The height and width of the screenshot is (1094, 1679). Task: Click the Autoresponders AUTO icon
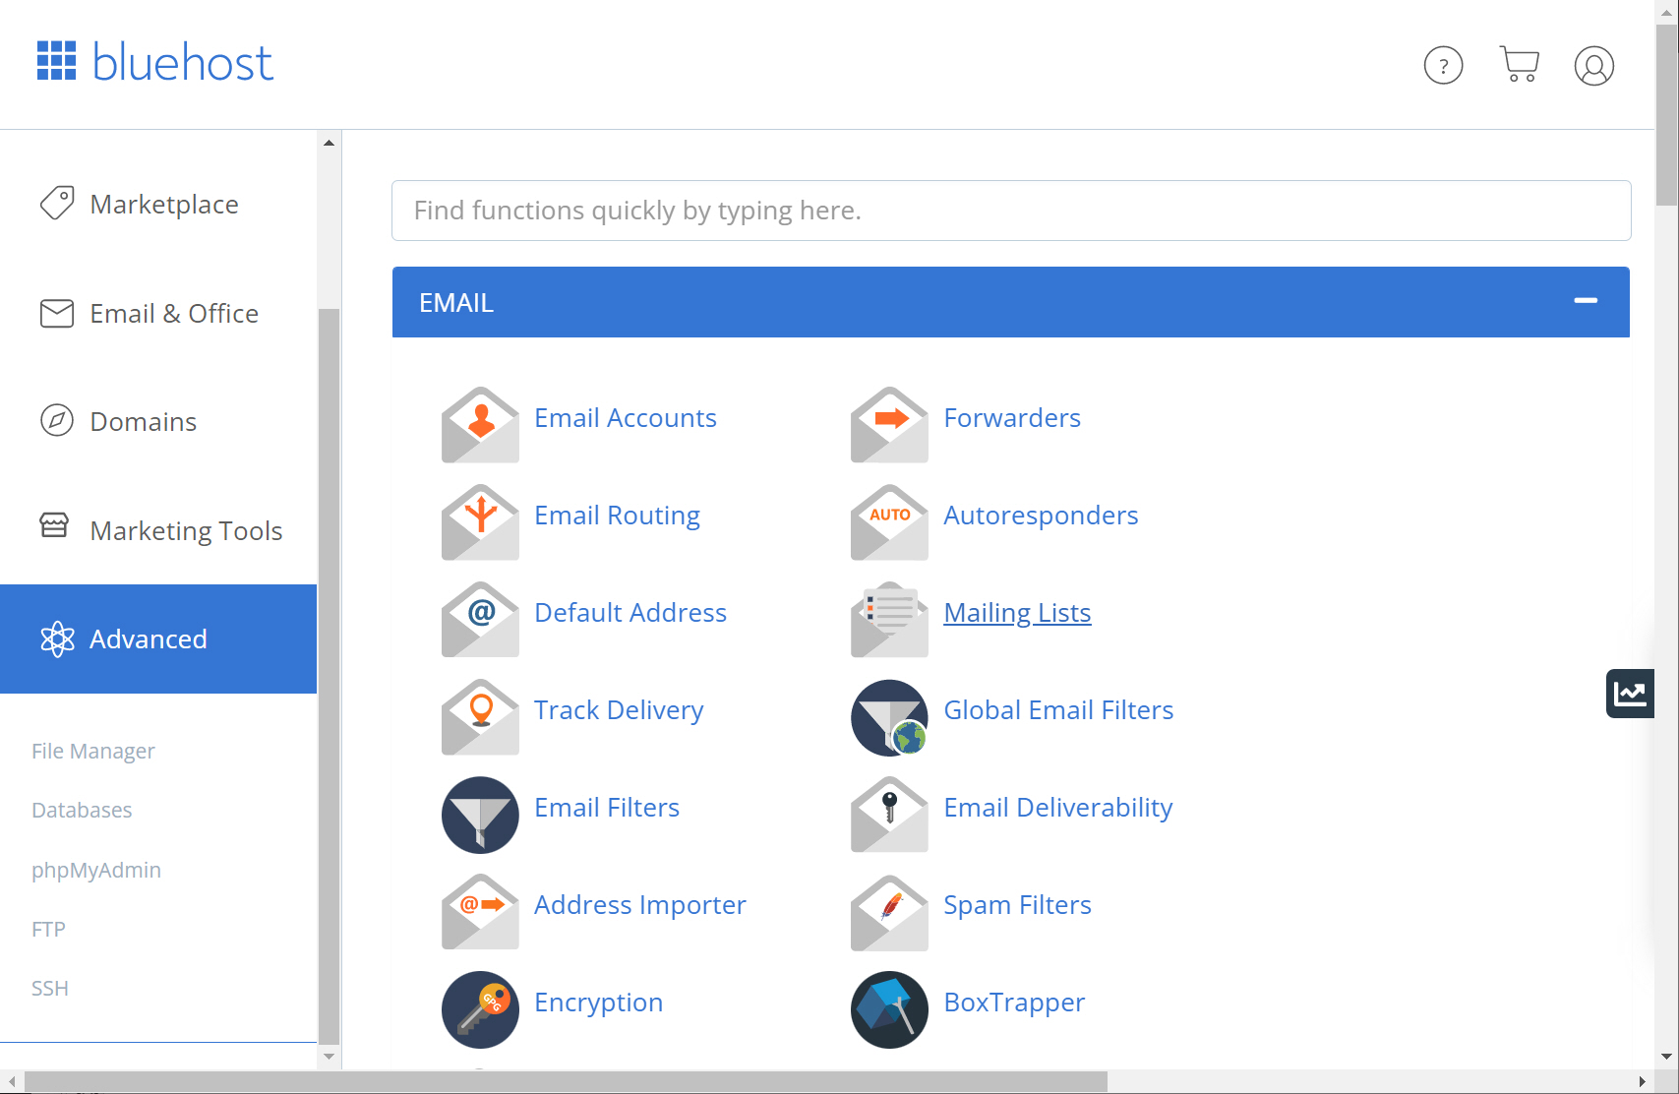pyautogui.click(x=889, y=522)
